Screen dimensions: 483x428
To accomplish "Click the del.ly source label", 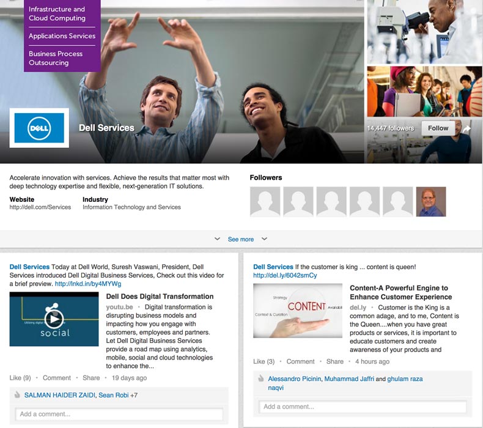I will coord(358,308).
